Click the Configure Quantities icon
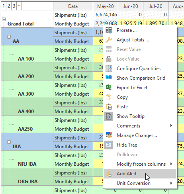 [109, 69]
